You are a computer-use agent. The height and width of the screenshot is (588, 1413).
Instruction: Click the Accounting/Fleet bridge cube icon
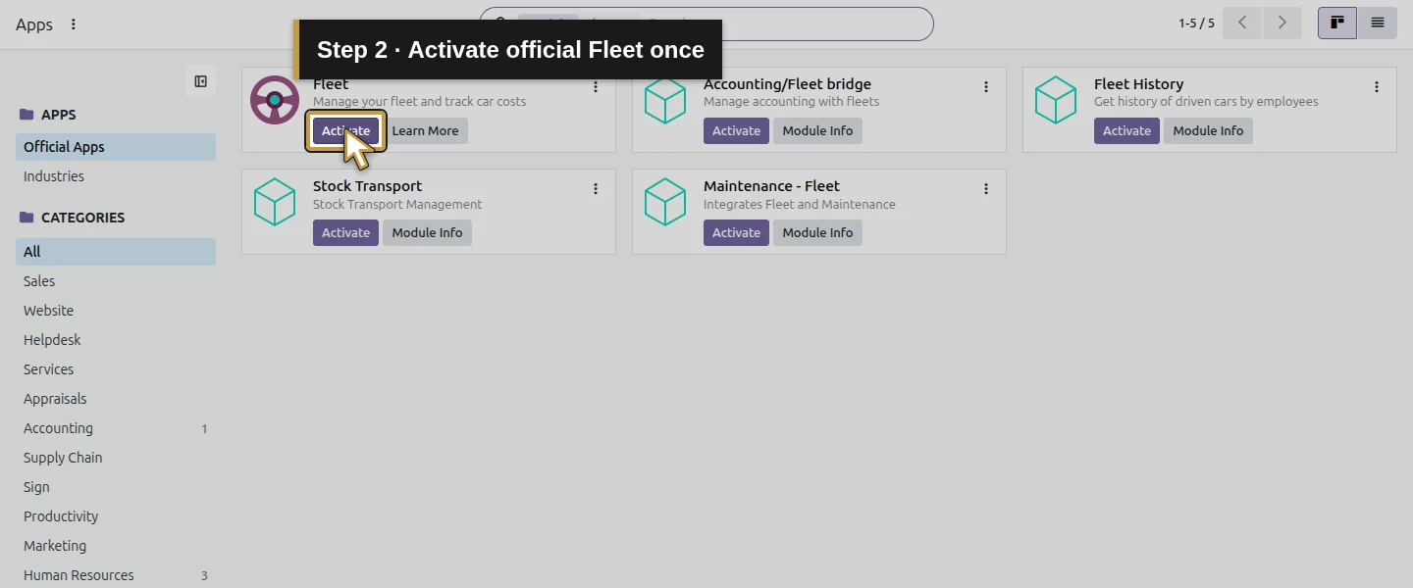click(x=665, y=100)
